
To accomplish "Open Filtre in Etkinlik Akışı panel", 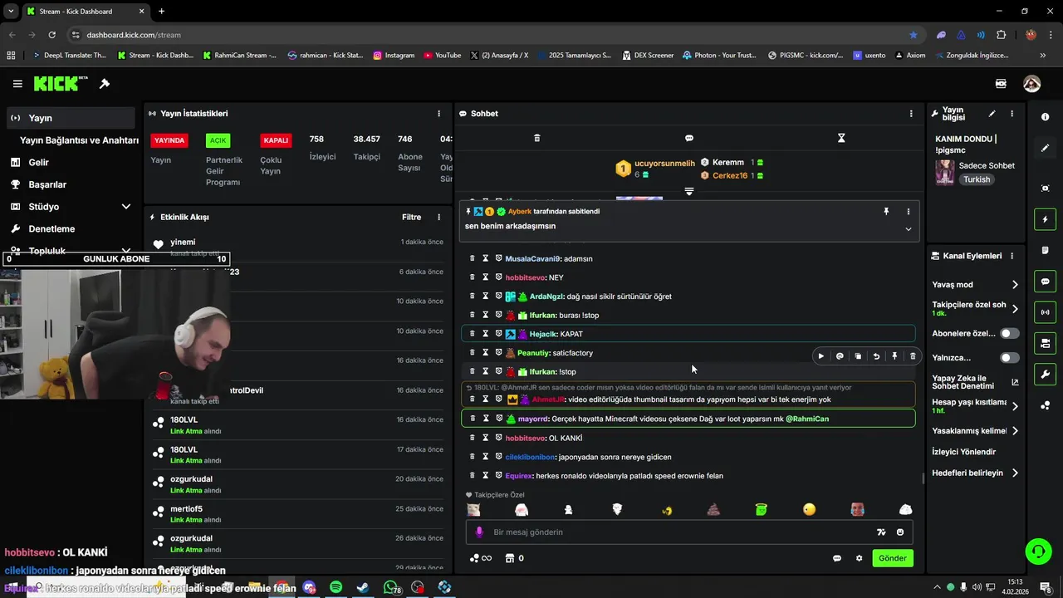I will pyautogui.click(x=412, y=218).
